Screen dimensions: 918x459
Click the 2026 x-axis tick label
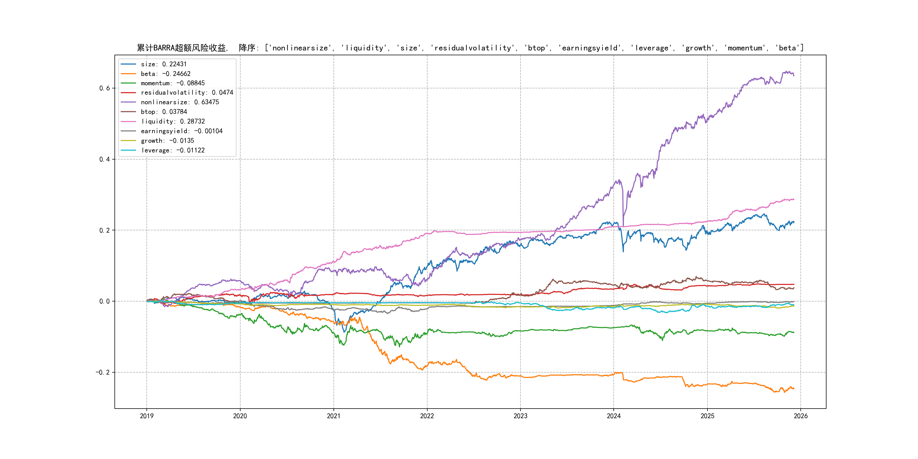point(801,416)
